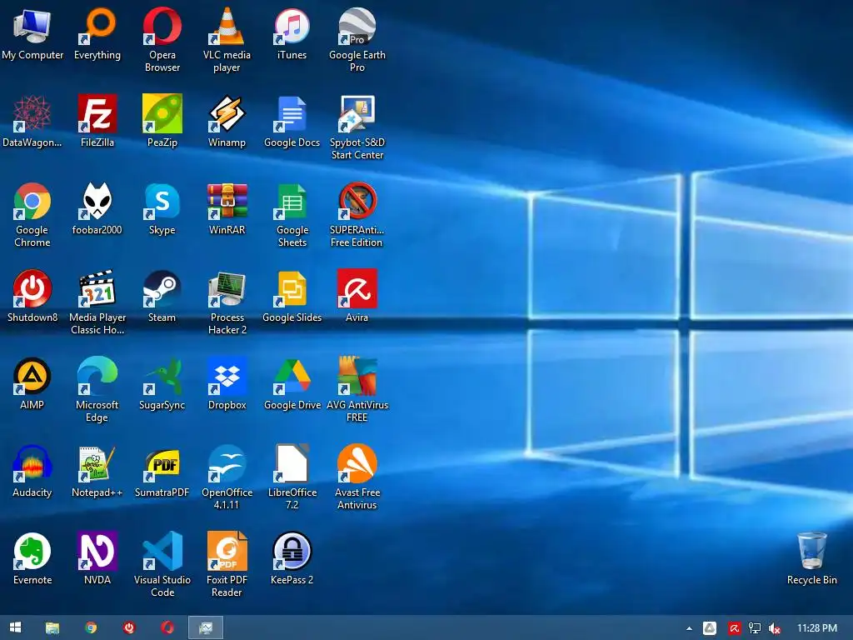853x640 pixels.
Task: Select the WinRAR shortcut icon
Action: (x=227, y=208)
